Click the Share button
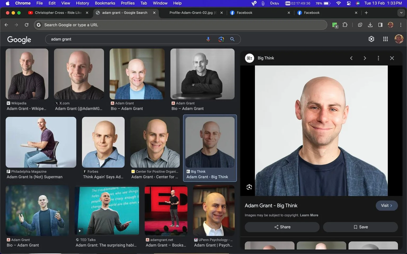Screen dimensions: 407x254 (x=282, y=227)
